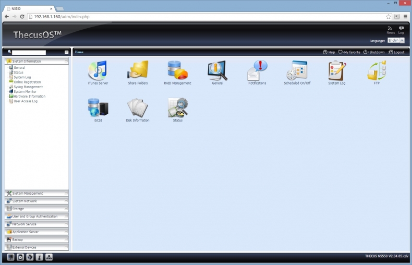
Task: Open the Language dropdown
Action: tap(396, 41)
